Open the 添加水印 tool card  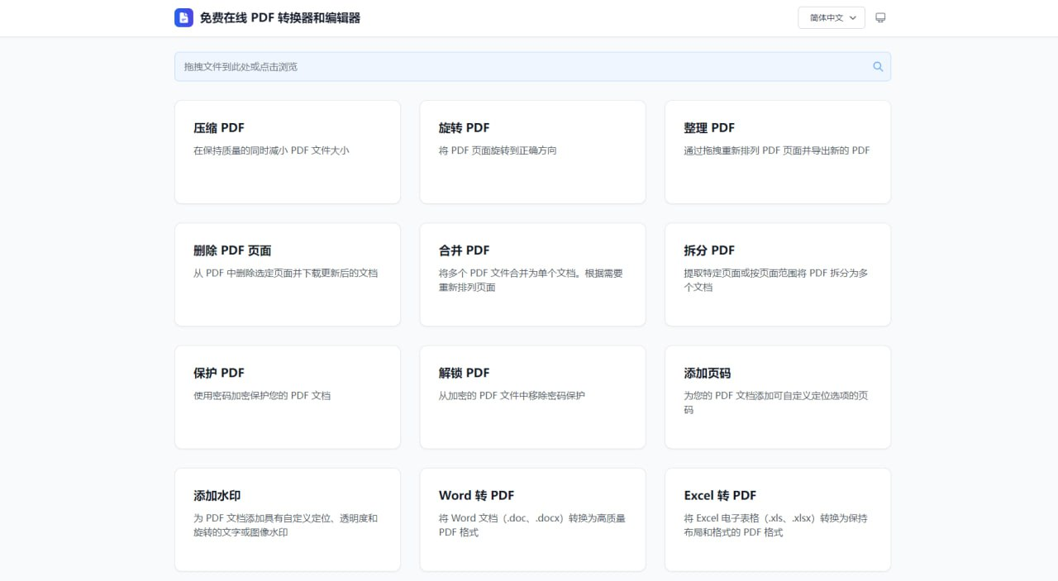coord(287,519)
